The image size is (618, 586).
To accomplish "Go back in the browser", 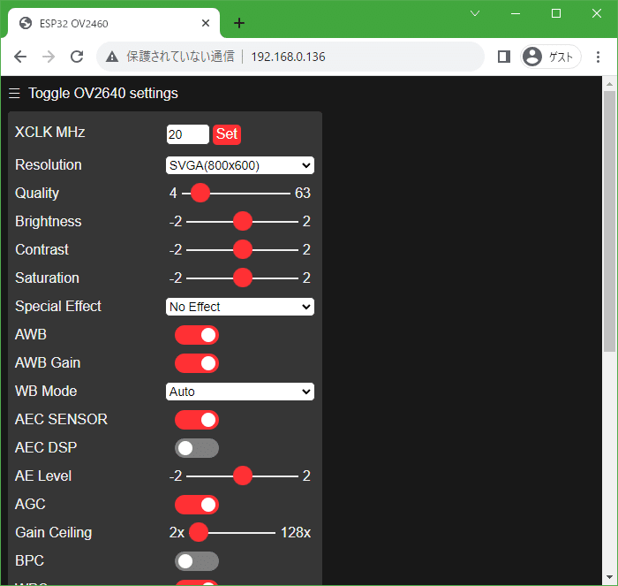I will coord(20,57).
